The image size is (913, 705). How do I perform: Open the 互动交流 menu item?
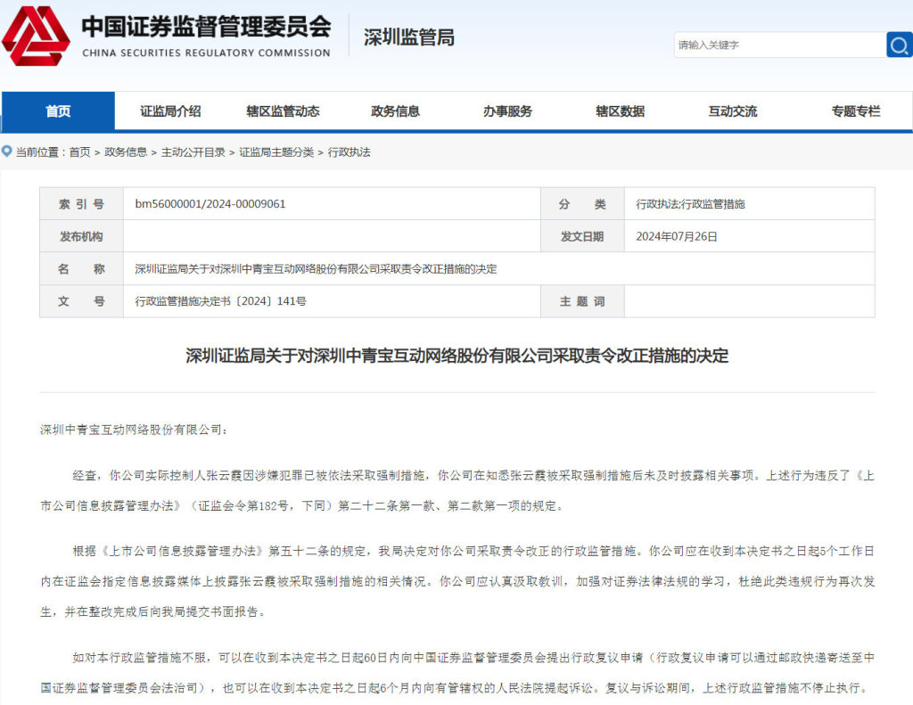(x=733, y=111)
